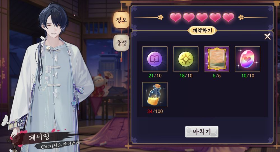Click the 페이밍 character name banner

tap(39, 137)
